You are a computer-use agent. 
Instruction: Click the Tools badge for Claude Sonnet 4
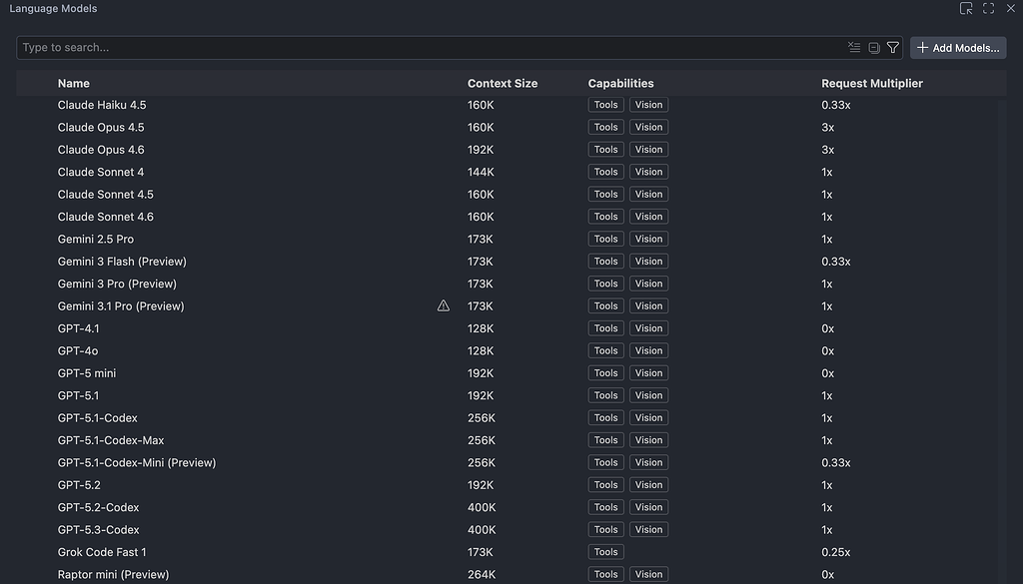tap(605, 172)
